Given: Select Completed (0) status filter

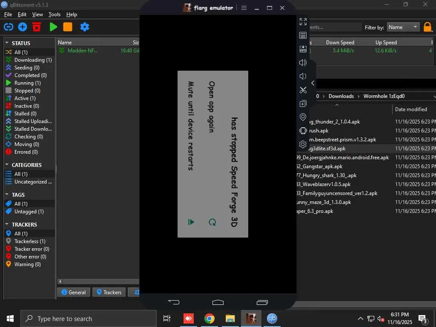Looking at the screenshot, I should click(x=29, y=75).
